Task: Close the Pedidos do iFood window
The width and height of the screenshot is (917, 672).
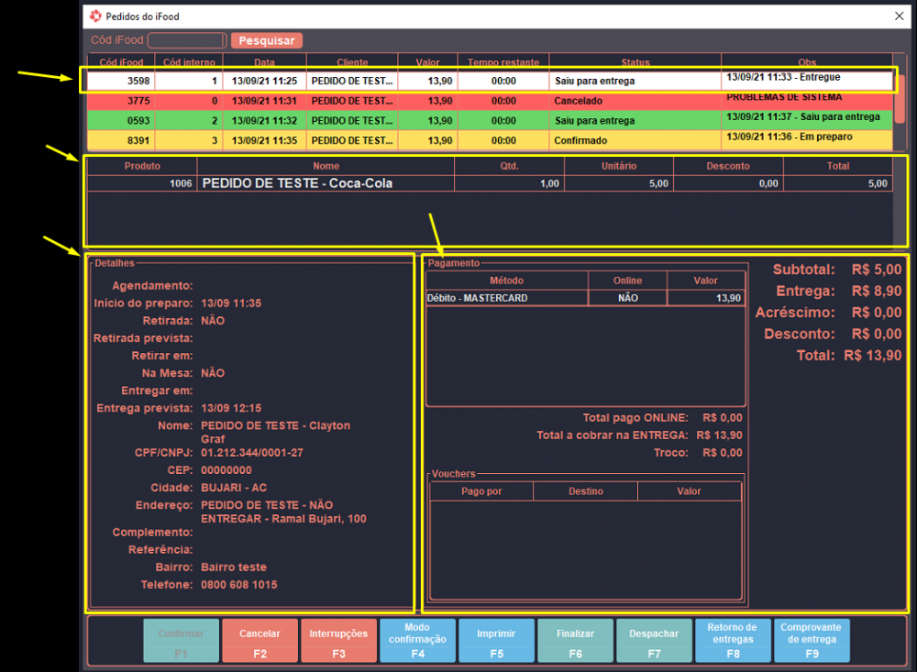Action: click(899, 16)
